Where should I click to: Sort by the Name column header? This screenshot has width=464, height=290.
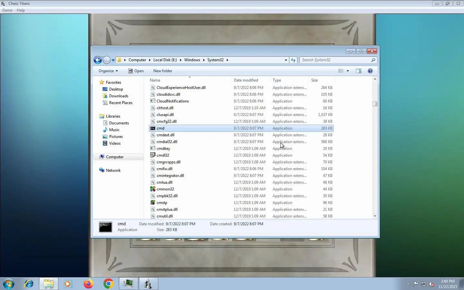190,80
